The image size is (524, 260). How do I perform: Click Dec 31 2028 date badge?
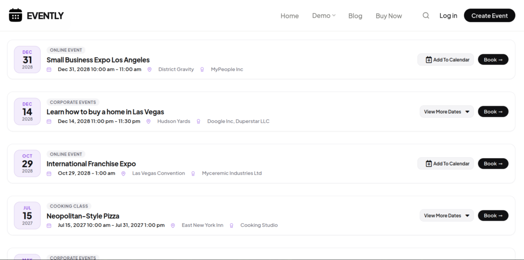pyautogui.click(x=28, y=59)
